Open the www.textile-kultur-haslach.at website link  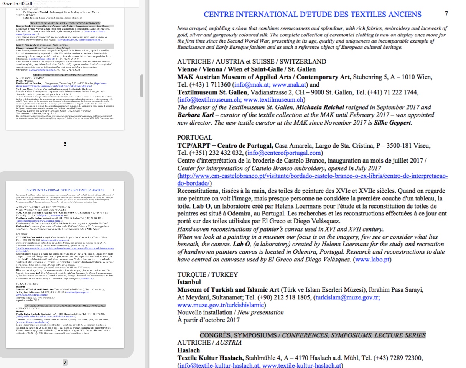[x=301, y=366]
